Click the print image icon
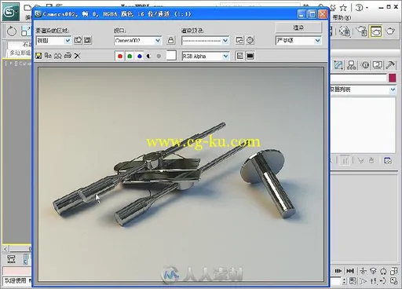The image size is (402, 289). [x=68, y=56]
